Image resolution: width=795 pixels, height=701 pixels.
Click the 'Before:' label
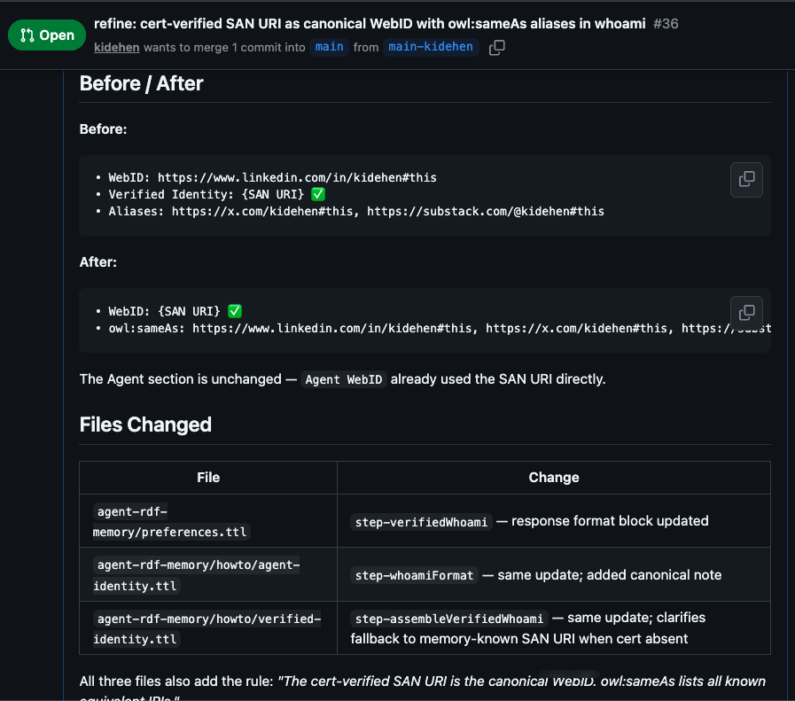(103, 129)
